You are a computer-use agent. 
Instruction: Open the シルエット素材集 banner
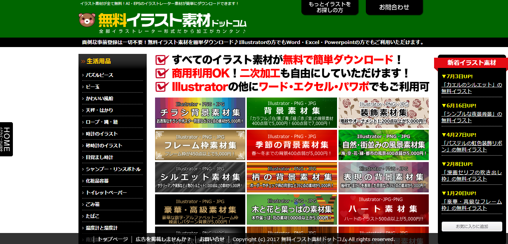(x=200, y=177)
